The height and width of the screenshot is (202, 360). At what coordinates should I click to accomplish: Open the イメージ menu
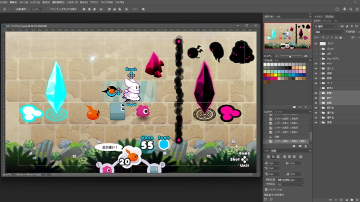coord(23,2)
